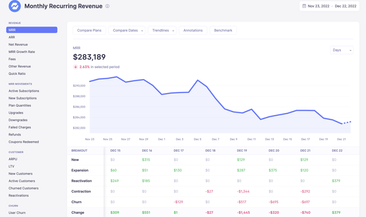Click the -$740 Change value

tap(305, 212)
